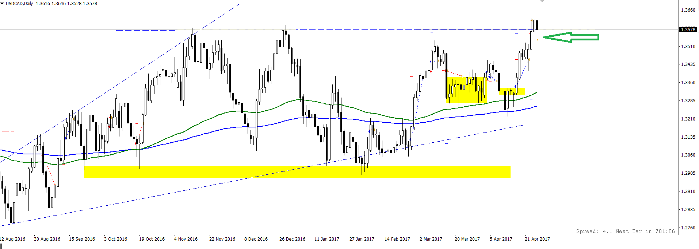
Task: Click the 22 Nov 2016 date label
Action: coord(222,239)
